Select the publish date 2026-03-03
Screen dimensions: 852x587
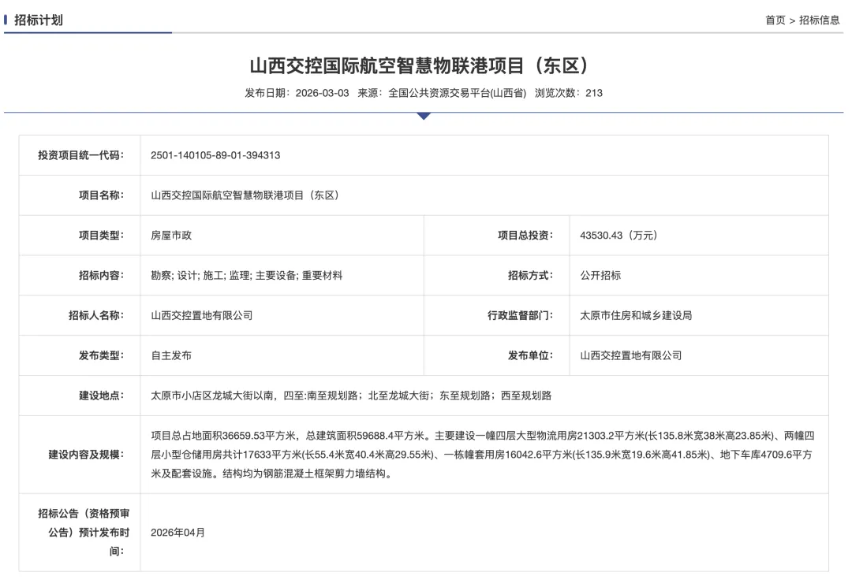(322, 93)
